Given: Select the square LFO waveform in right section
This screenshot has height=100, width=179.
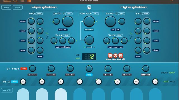Looking at the screenshot, I should coord(131,36).
